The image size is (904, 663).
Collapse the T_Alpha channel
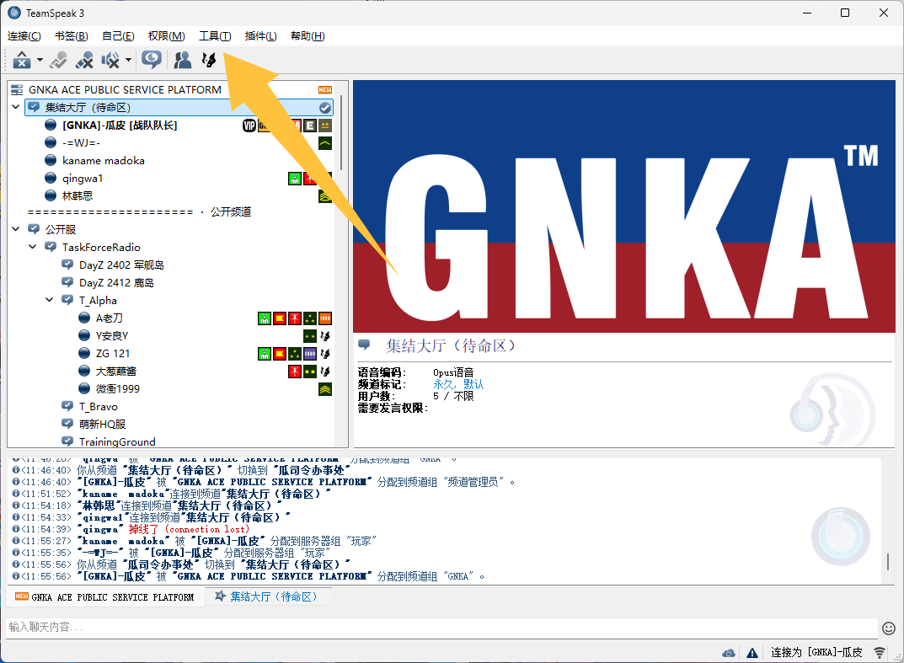(x=50, y=300)
